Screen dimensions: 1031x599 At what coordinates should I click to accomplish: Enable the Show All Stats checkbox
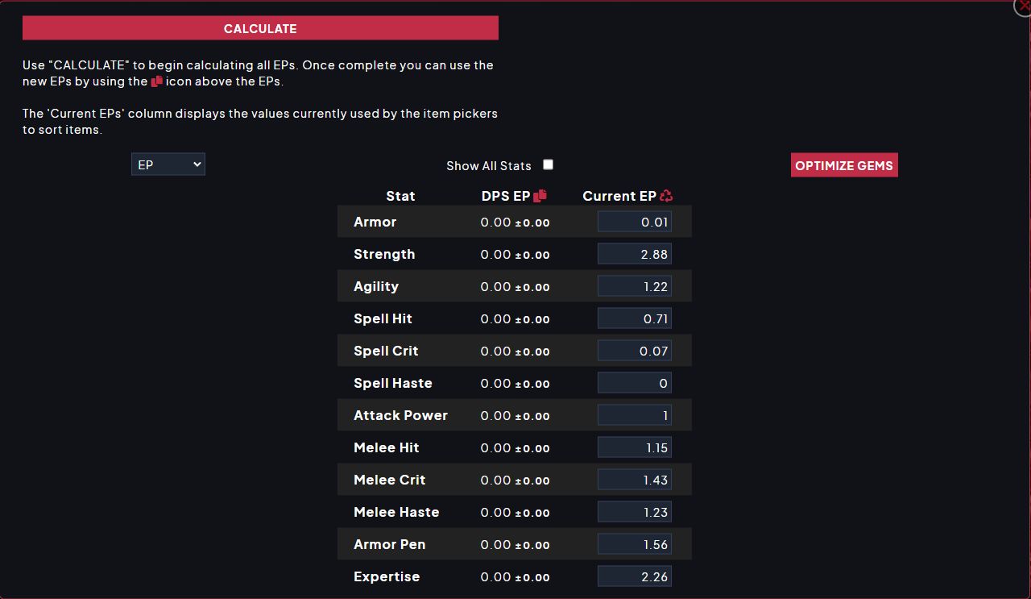click(x=548, y=164)
